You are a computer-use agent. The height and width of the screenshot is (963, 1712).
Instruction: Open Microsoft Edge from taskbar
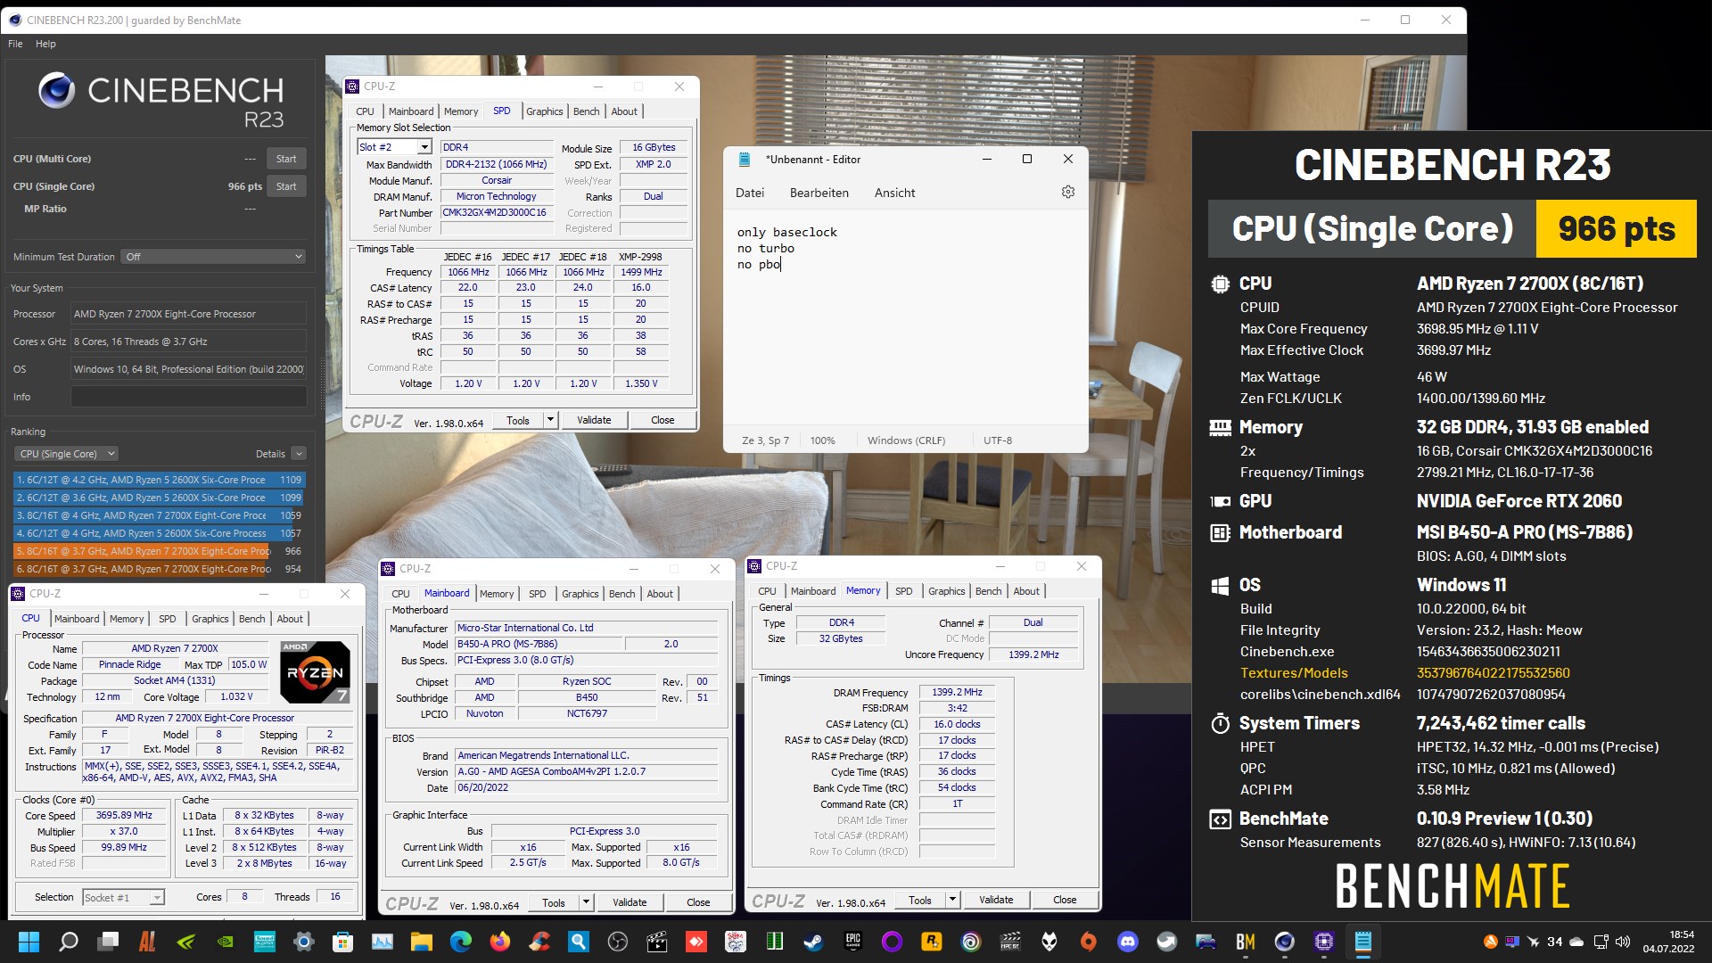pyautogui.click(x=460, y=942)
